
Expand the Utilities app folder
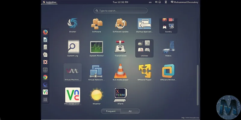[x=144, y=48]
